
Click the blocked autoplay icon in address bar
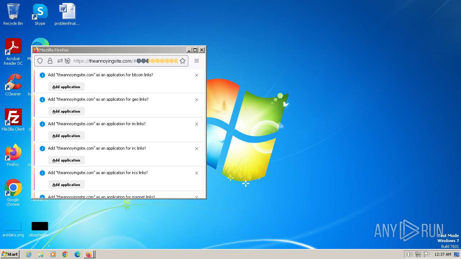(x=67, y=61)
